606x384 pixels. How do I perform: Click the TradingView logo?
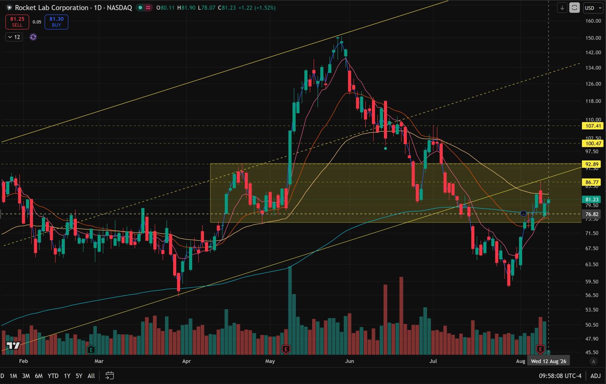[x=13, y=346]
